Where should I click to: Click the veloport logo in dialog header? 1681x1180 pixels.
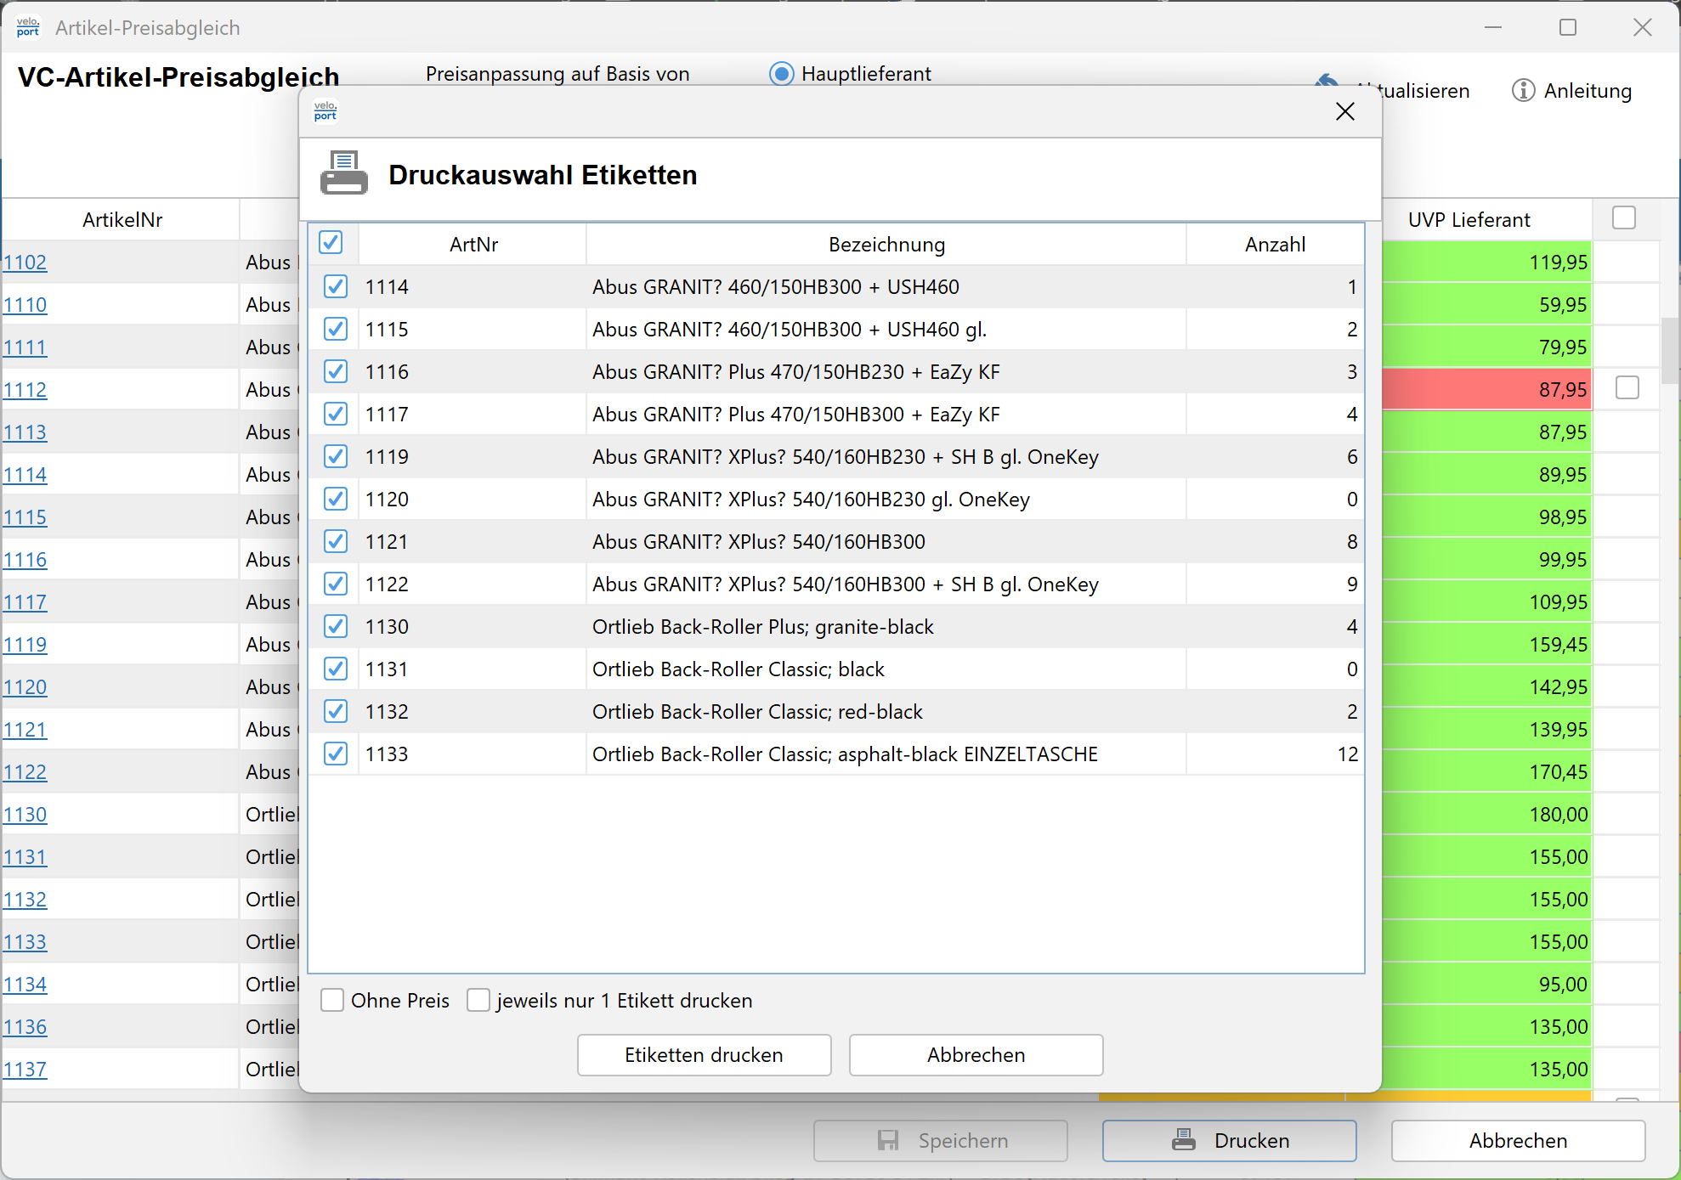click(x=325, y=111)
